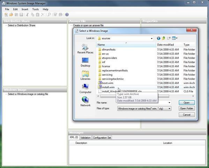
Task: Open the File menu
Action: point(7,9)
